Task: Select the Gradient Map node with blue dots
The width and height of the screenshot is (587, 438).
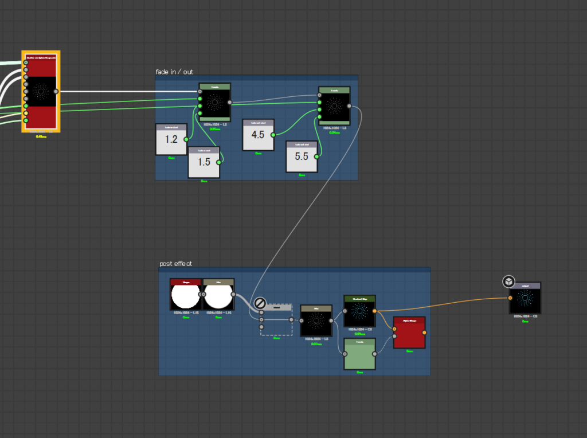Action: tap(359, 311)
